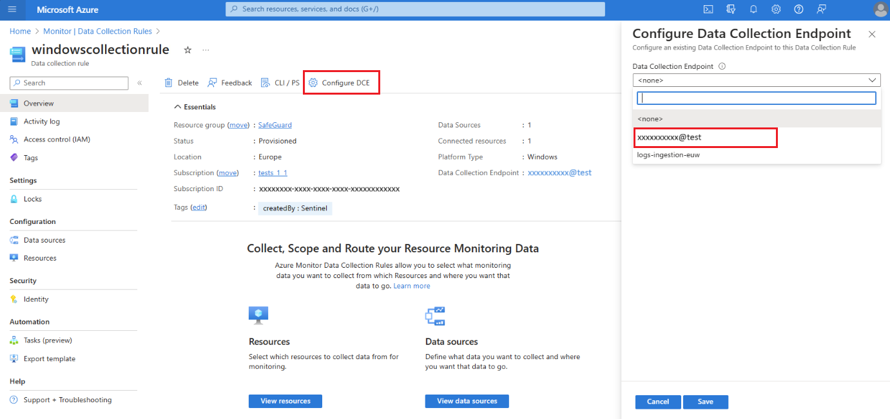Click Configure DCE toolbar button
The width and height of the screenshot is (890, 419).
click(343, 83)
